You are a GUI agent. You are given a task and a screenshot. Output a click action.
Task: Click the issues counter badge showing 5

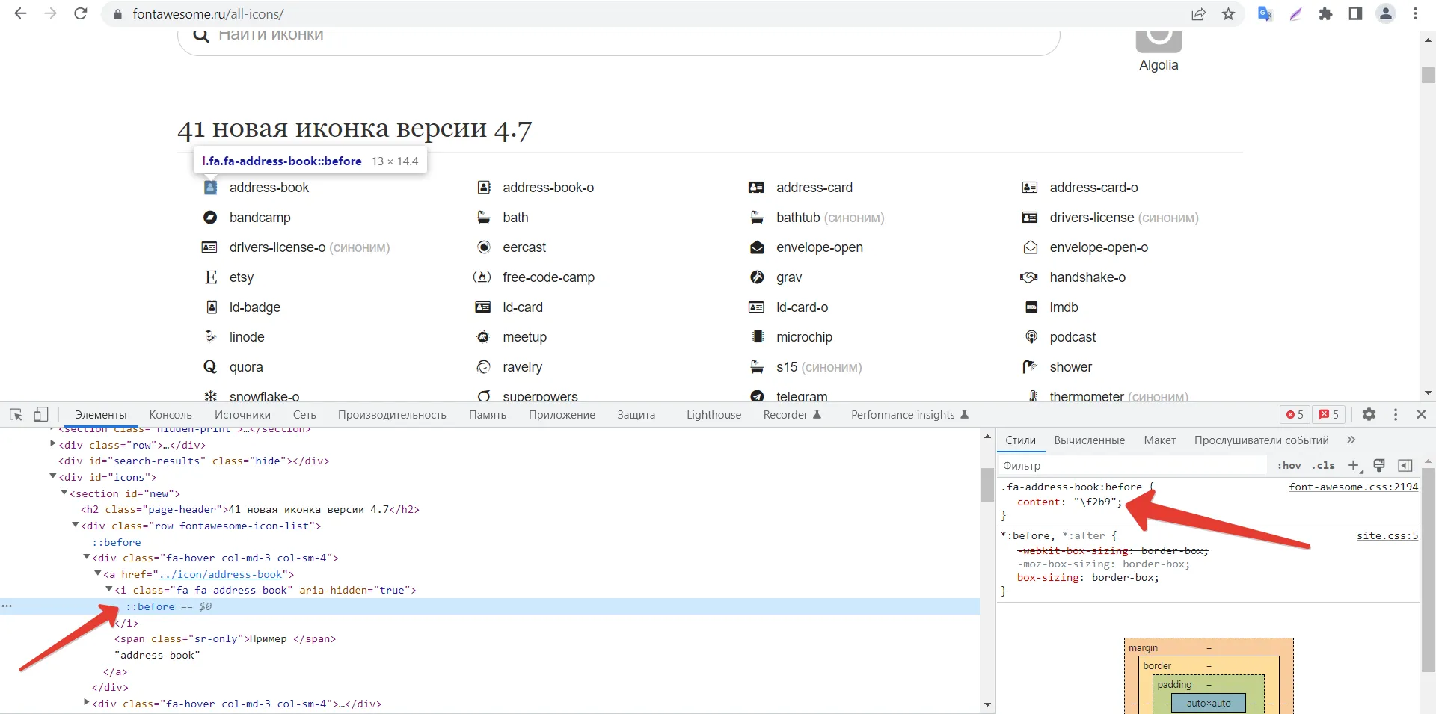click(x=1329, y=414)
